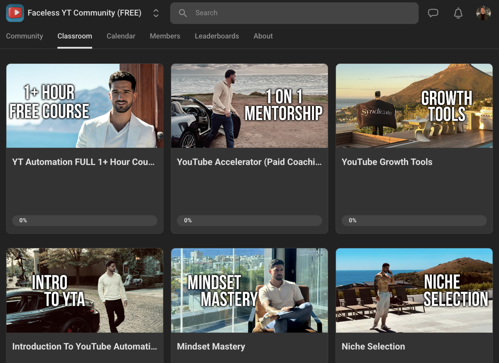
Task: View the Leaderboards tab
Action: click(x=217, y=36)
